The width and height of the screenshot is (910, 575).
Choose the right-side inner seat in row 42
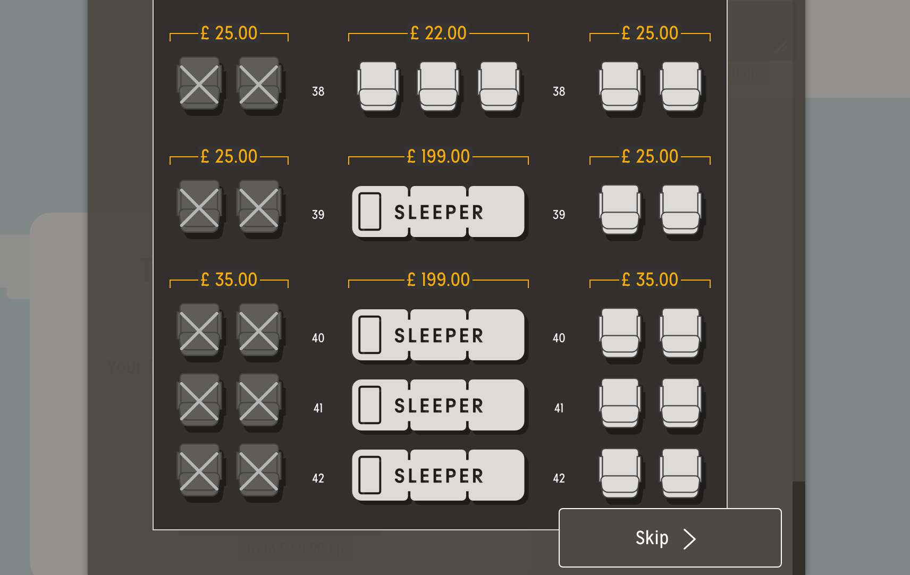coord(620,473)
